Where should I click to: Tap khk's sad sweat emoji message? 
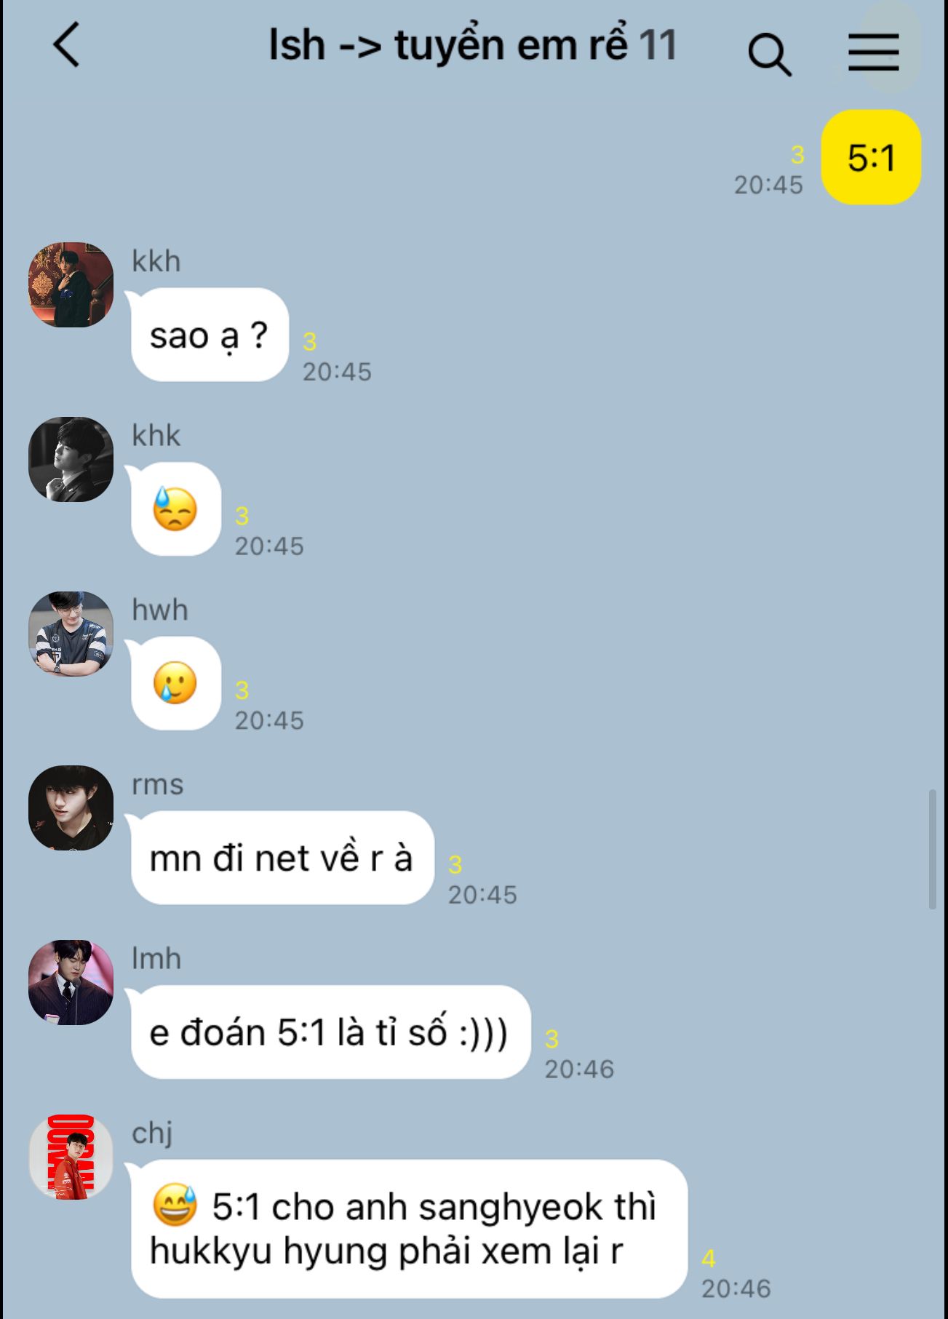click(175, 509)
